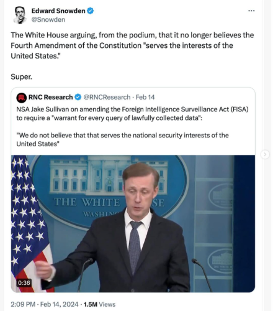Screen dimensions: 273x311
Task: Click the 2:09 PM Feb 14, 2024 timestamp
Action: (45, 304)
